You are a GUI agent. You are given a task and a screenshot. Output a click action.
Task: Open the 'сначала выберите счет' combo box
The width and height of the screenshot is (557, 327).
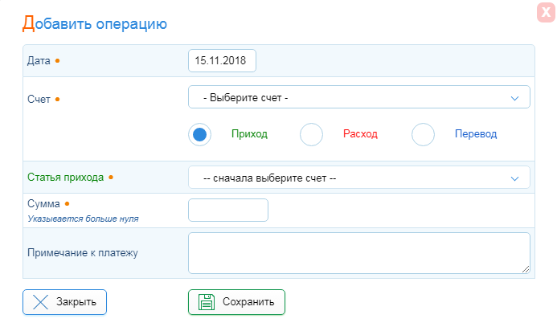359,178
